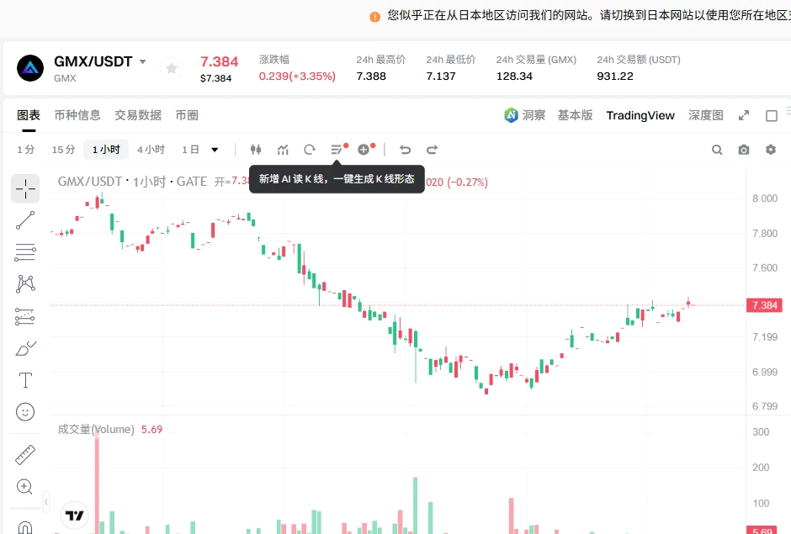Screen dimensions: 791x534
Task: Click the 8.000 price axis label
Action: (765, 198)
